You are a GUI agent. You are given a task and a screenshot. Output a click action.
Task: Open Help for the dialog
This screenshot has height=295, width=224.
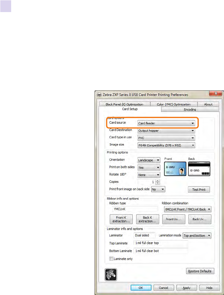[x=209, y=288]
